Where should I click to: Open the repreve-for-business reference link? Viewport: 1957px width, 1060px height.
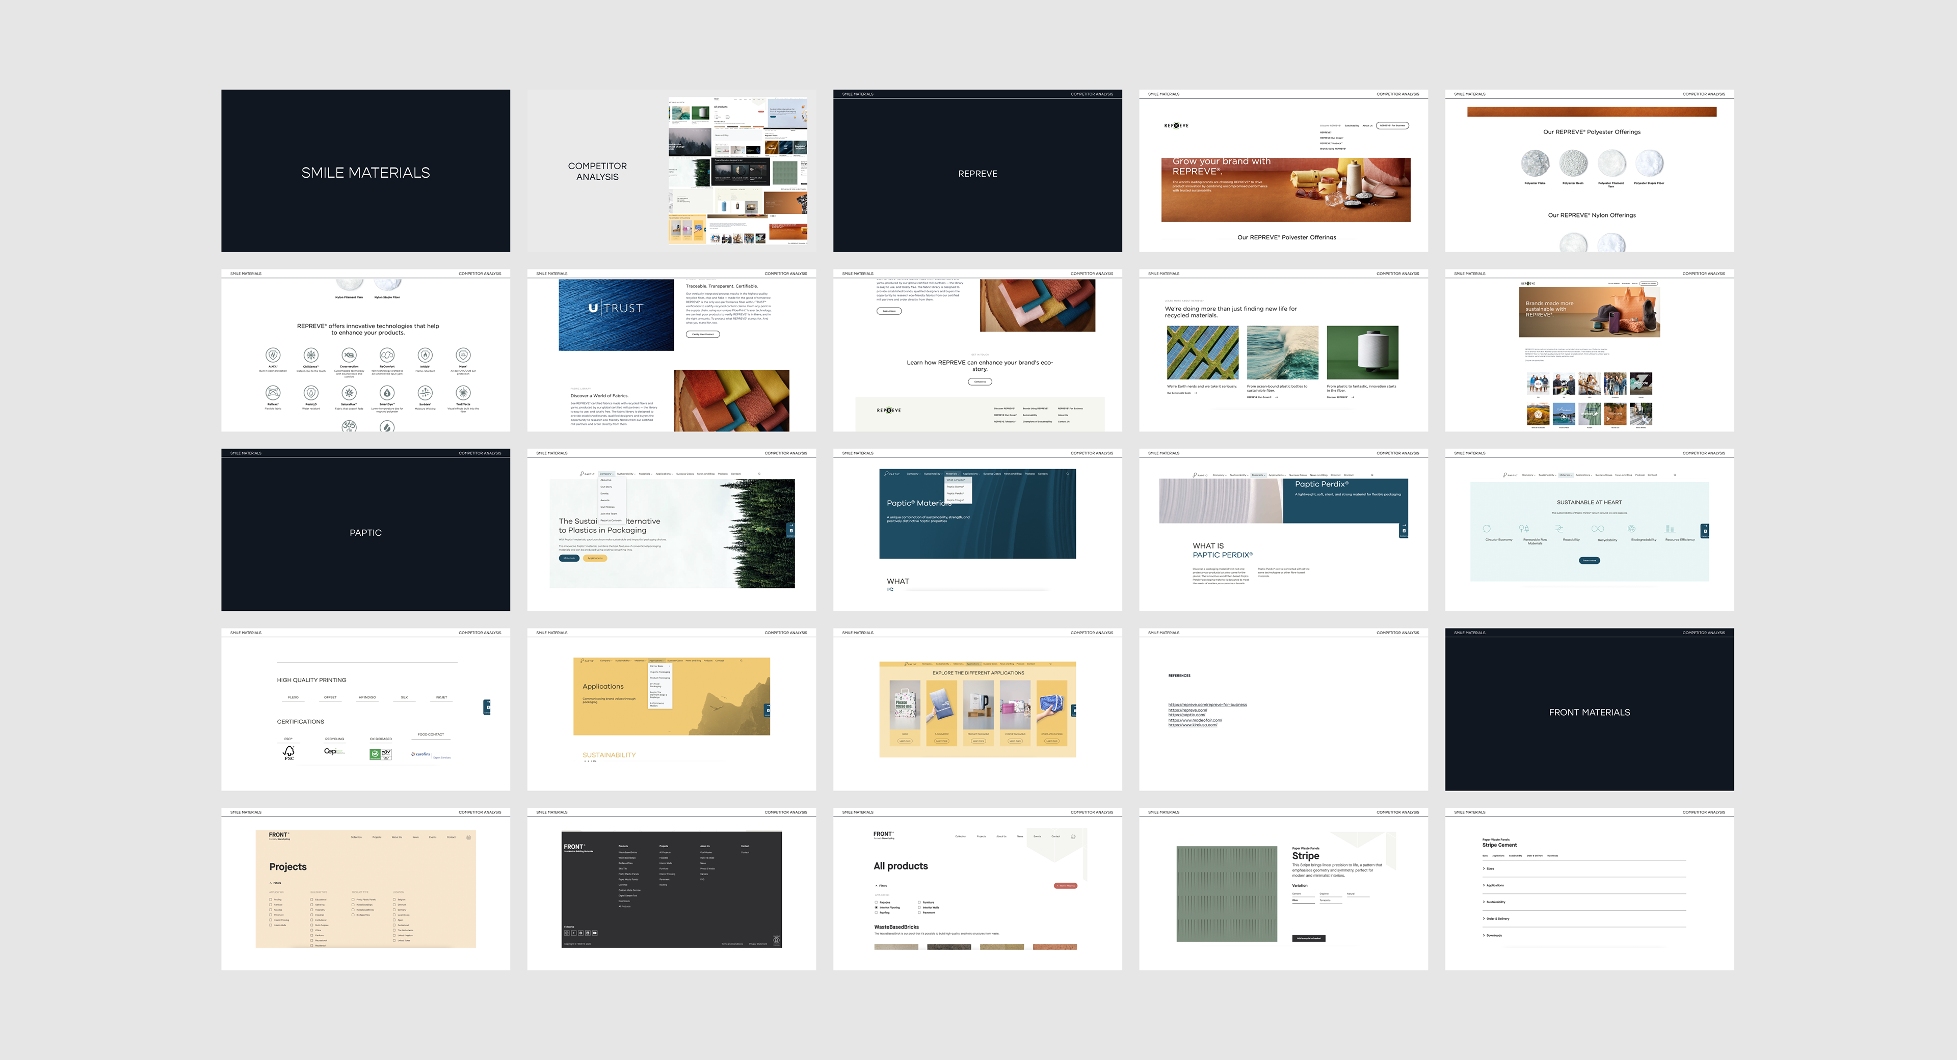(x=1207, y=704)
